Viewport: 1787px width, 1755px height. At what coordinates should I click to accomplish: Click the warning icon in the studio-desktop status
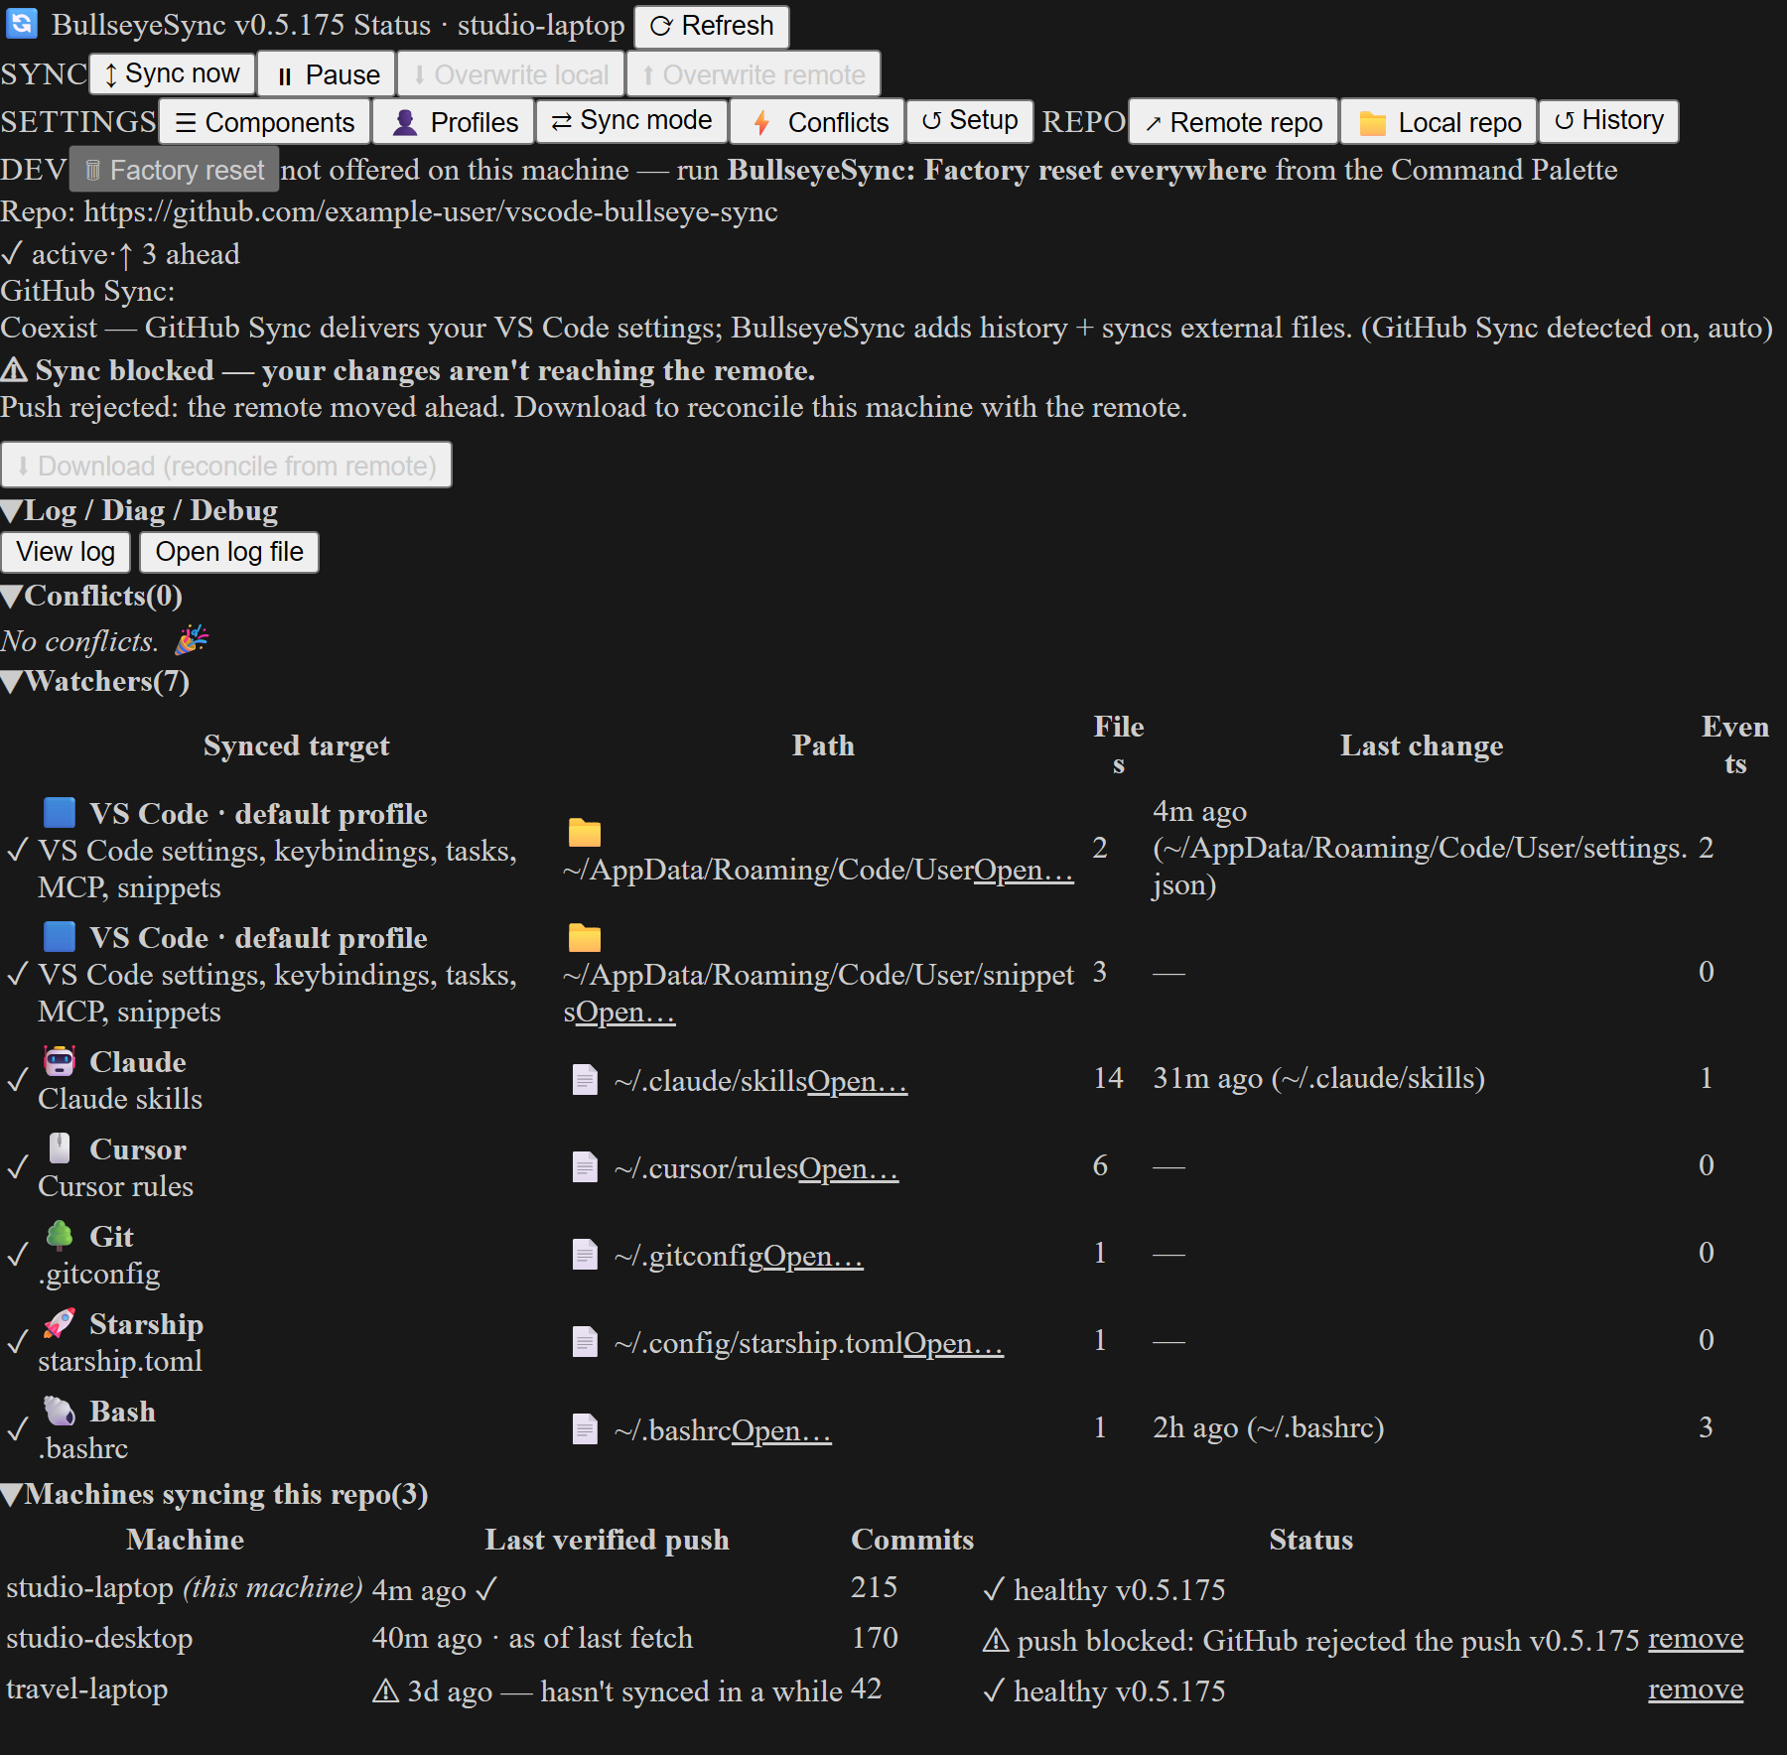996,1641
